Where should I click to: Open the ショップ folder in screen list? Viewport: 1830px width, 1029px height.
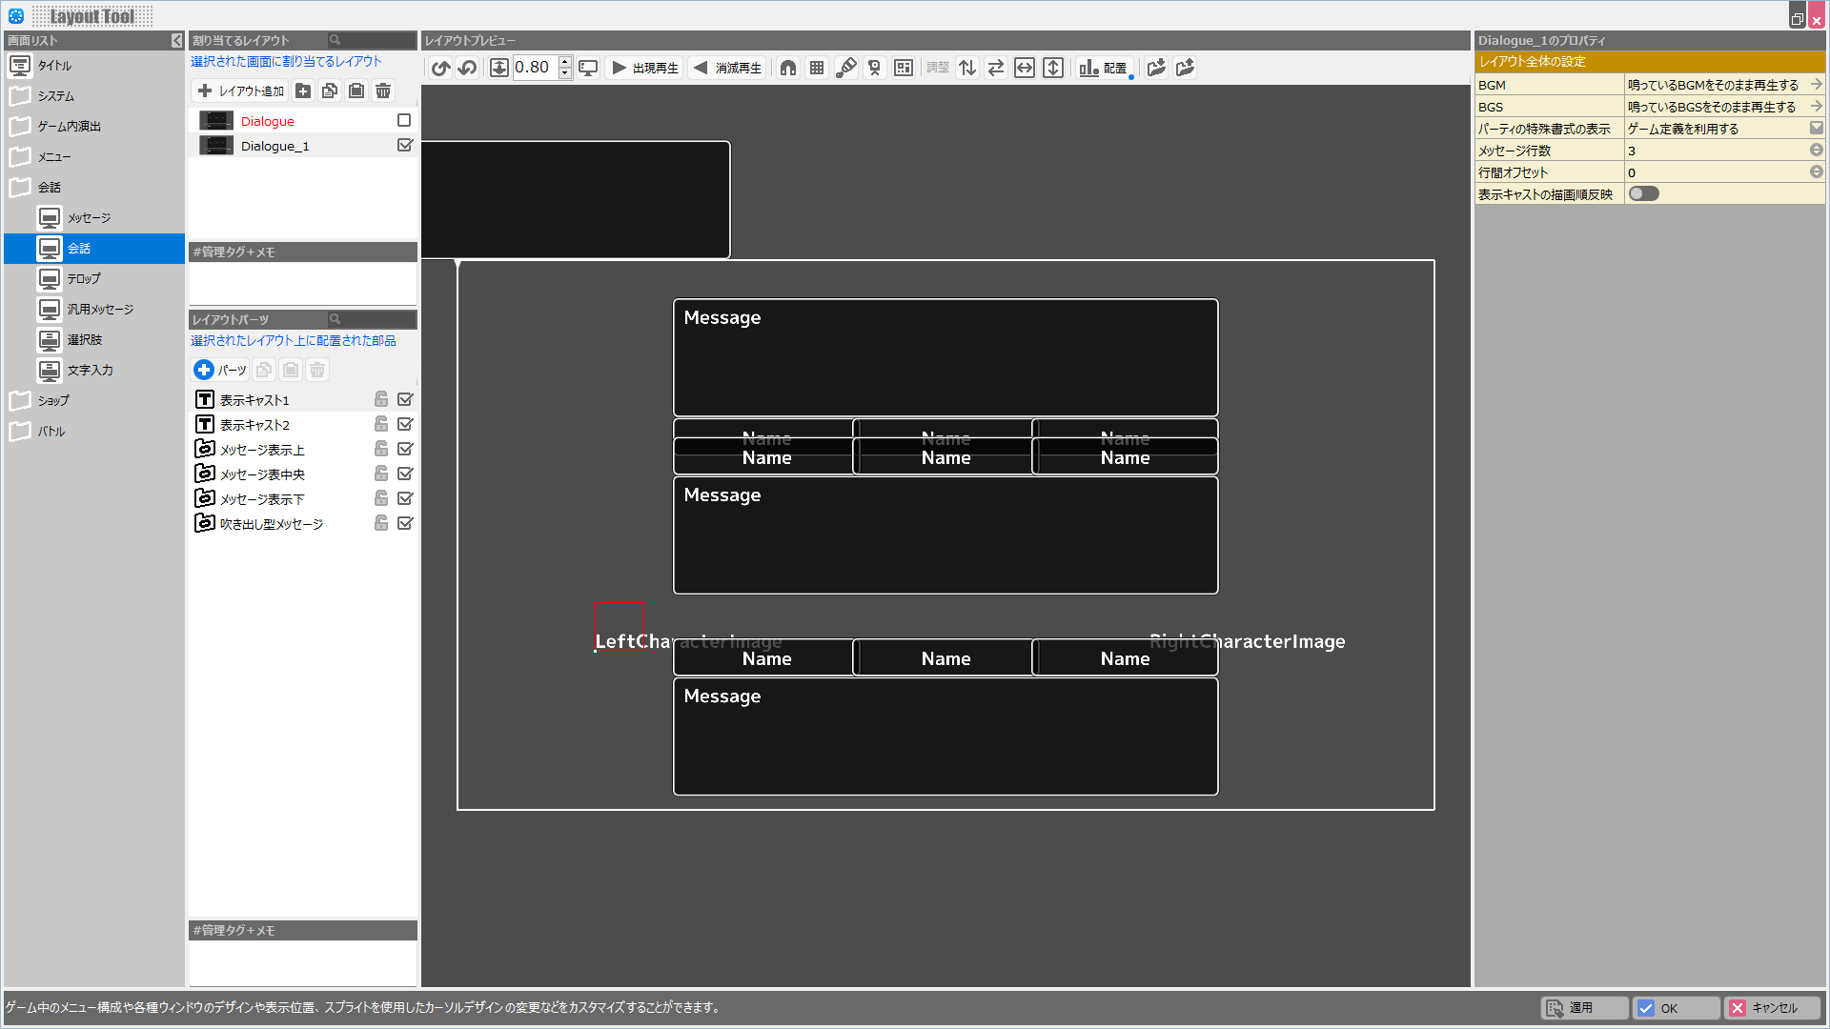(53, 401)
